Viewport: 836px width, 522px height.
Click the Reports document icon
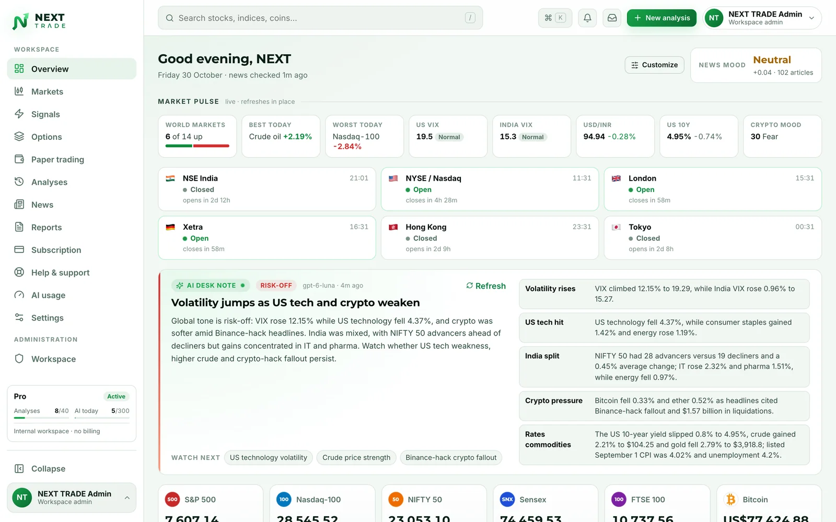tap(19, 227)
